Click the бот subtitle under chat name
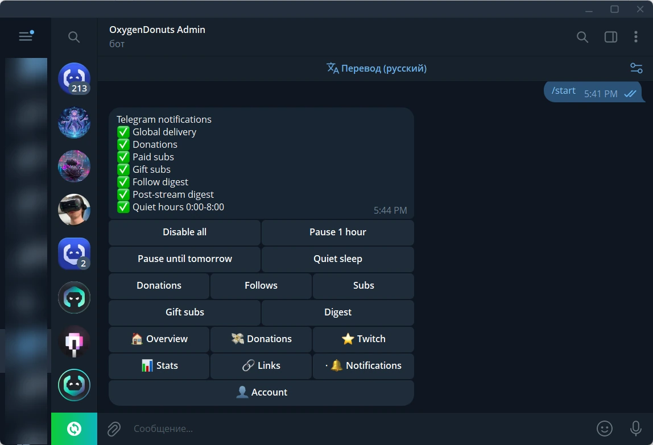Screen dimensions: 653x445 click(x=117, y=44)
